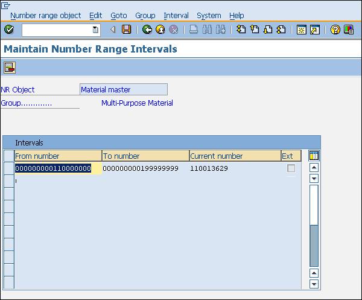Go to the previous page icon
The height and width of the screenshot is (300, 362).
click(x=255, y=30)
